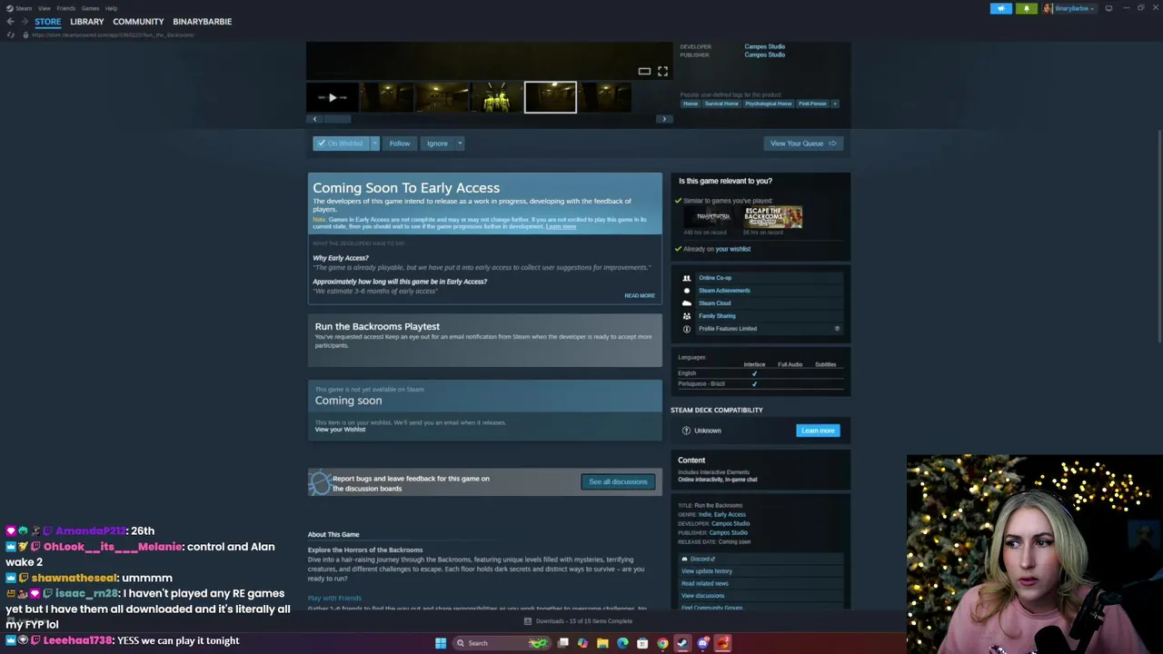Image resolution: width=1163 pixels, height=654 pixels.
Task: Toggle theater mode on the media player
Action: [644, 71]
